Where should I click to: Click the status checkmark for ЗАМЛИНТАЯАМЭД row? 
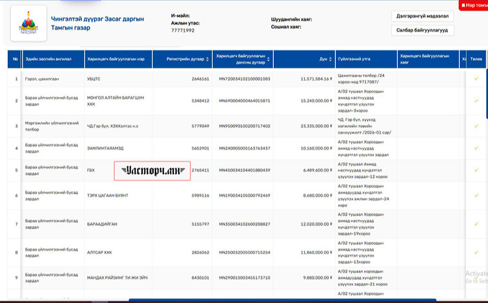(476, 148)
